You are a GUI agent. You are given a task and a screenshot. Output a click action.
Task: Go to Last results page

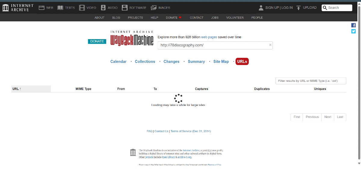[340, 117]
